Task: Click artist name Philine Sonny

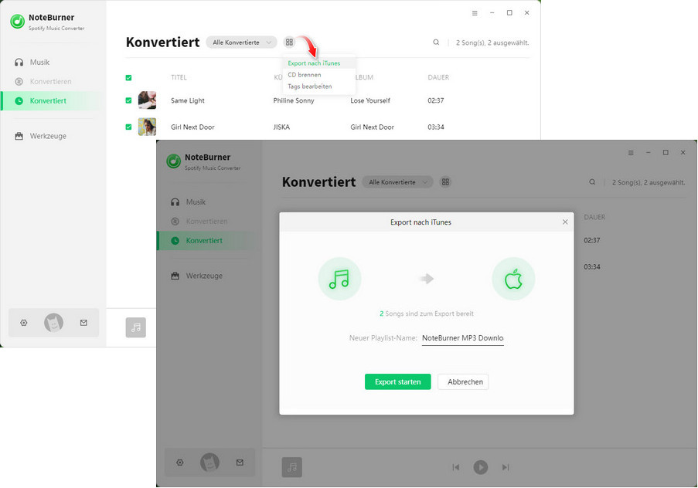Action: [294, 100]
